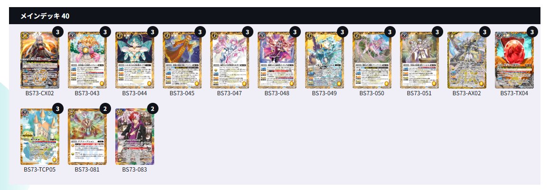
Task: Click the メインデッキ 40 header bar
Action: click(274, 16)
